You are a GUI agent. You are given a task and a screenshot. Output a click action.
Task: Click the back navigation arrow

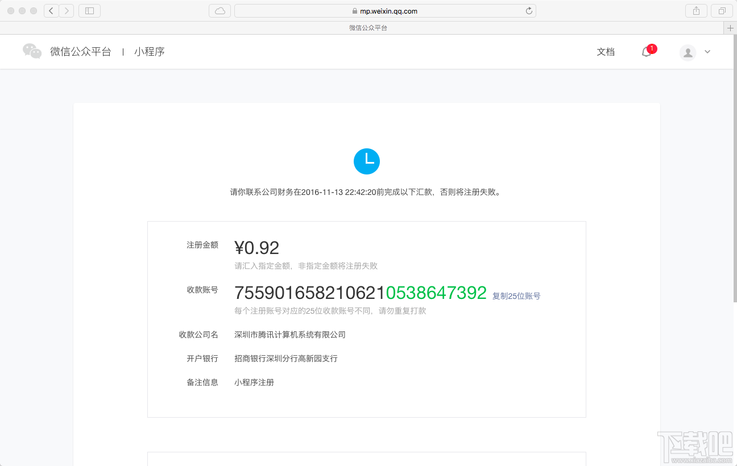[x=51, y=10]
